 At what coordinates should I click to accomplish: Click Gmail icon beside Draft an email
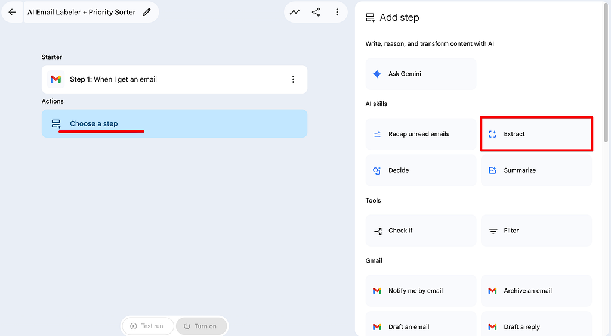(x=377, y=327)
